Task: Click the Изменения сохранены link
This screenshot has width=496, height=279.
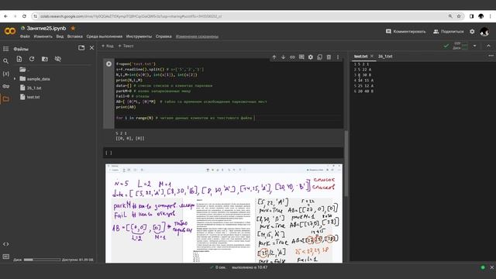Action: (197, 36)
